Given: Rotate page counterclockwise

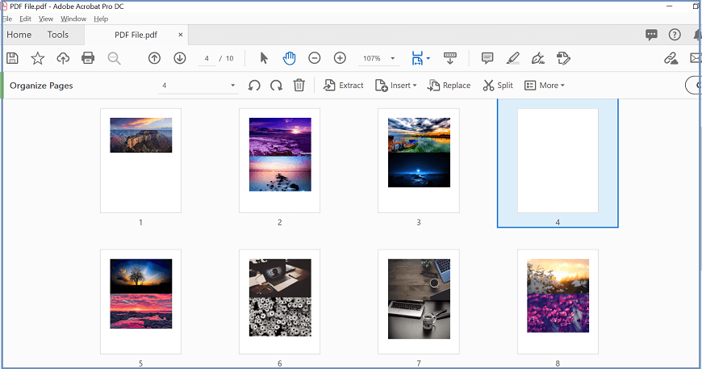Looking at the screenshot, I should tap(254, 85).
